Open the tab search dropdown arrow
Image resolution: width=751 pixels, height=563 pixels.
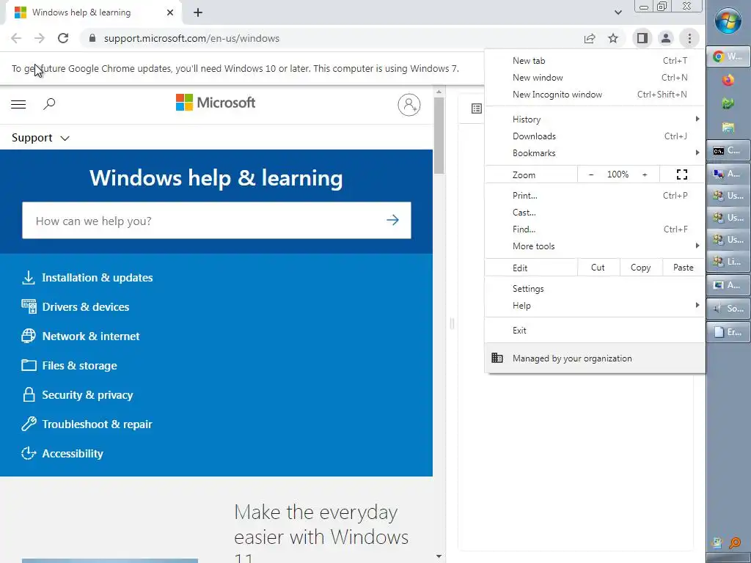pyautogui.click(x=618, y=12)
